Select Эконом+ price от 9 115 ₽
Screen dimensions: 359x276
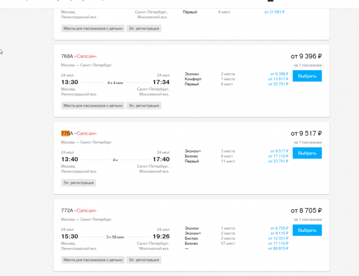click(x=280, y=233)
